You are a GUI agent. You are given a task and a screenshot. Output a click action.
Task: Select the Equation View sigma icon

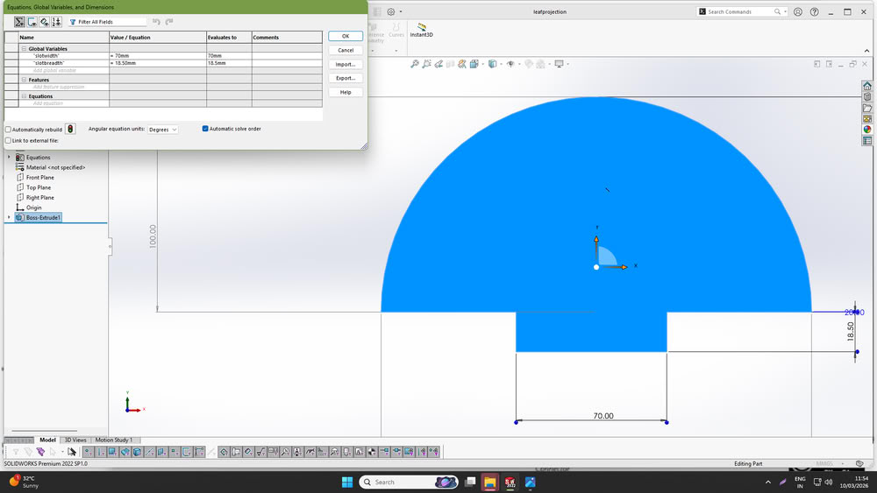(19, 22)
